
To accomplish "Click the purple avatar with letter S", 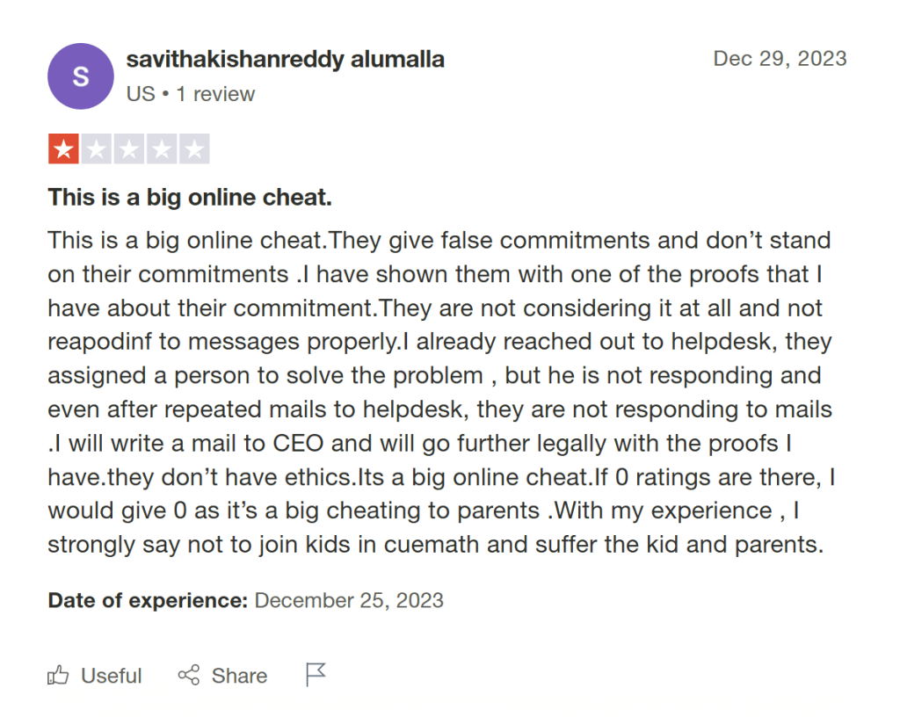I will 80,76.
